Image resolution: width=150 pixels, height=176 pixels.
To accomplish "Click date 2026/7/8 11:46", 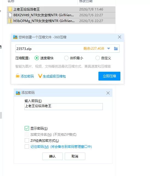I will point(91,9).
